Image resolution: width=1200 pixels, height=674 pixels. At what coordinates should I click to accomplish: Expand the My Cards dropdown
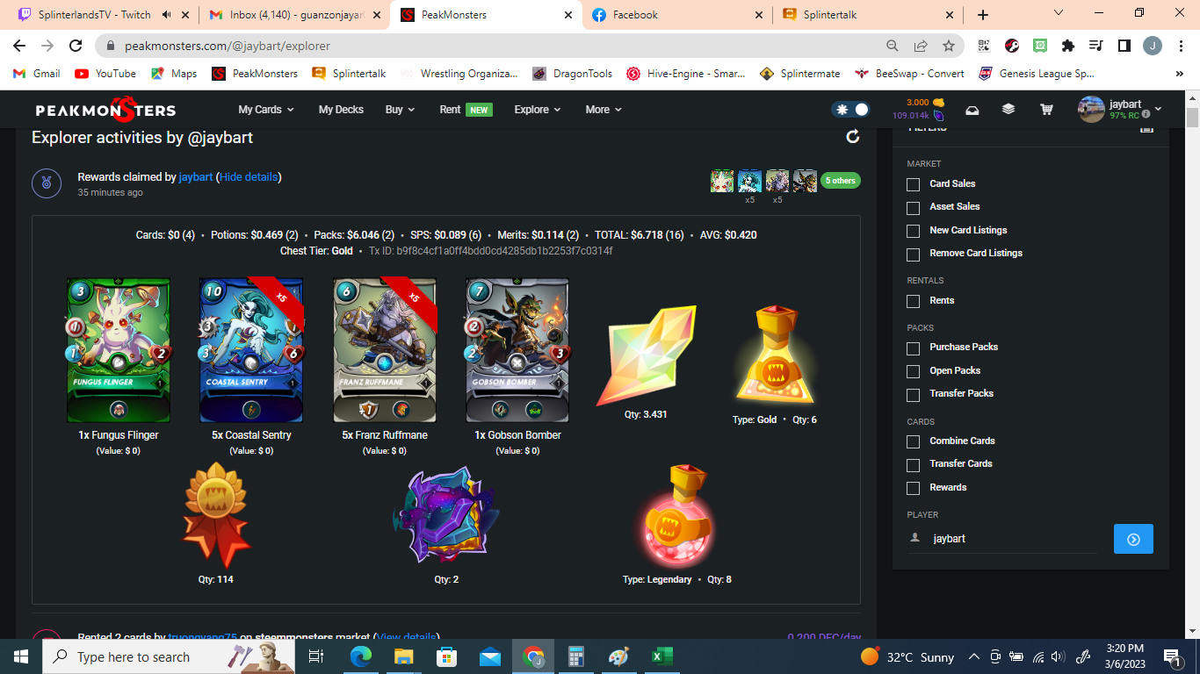coord(266,110)
